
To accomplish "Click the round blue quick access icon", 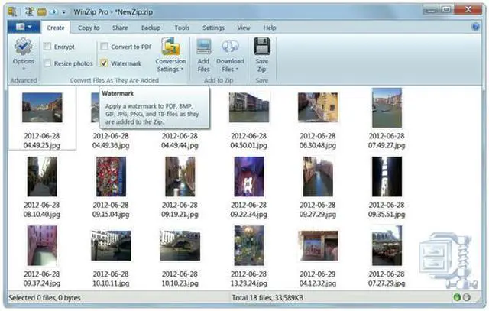I will [54, 12].
